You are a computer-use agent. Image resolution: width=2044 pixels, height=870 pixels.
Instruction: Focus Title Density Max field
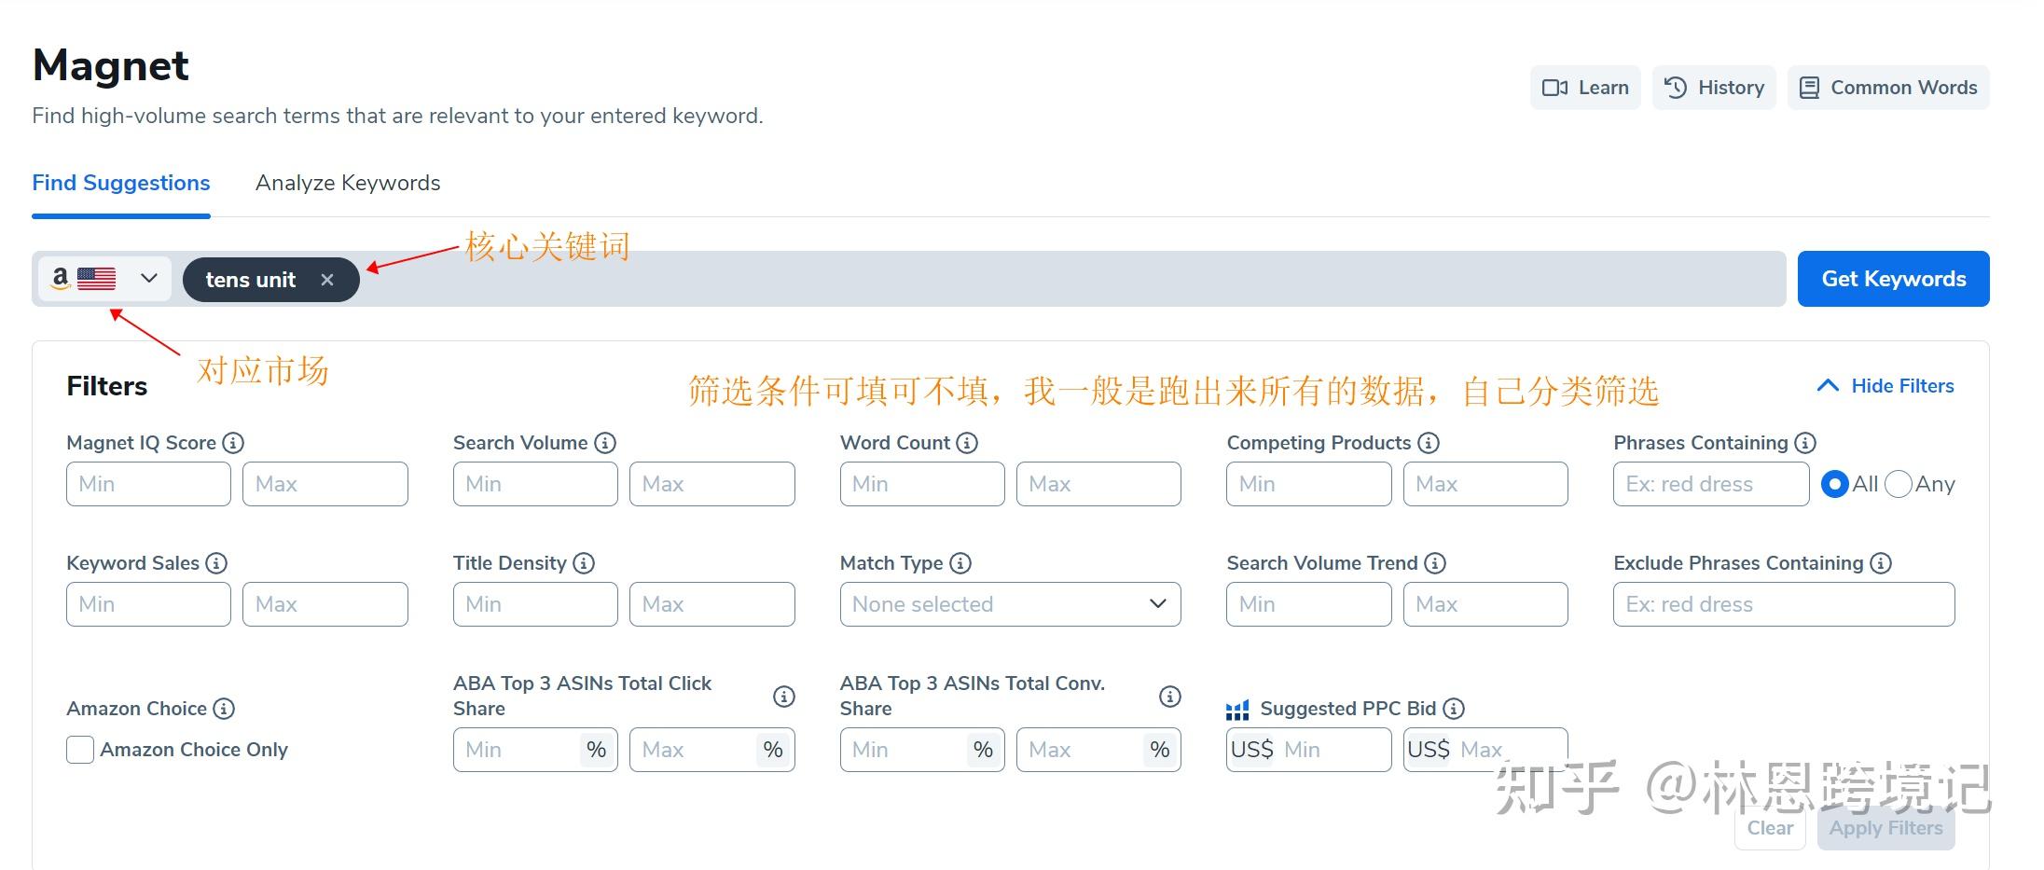point(712,604)
